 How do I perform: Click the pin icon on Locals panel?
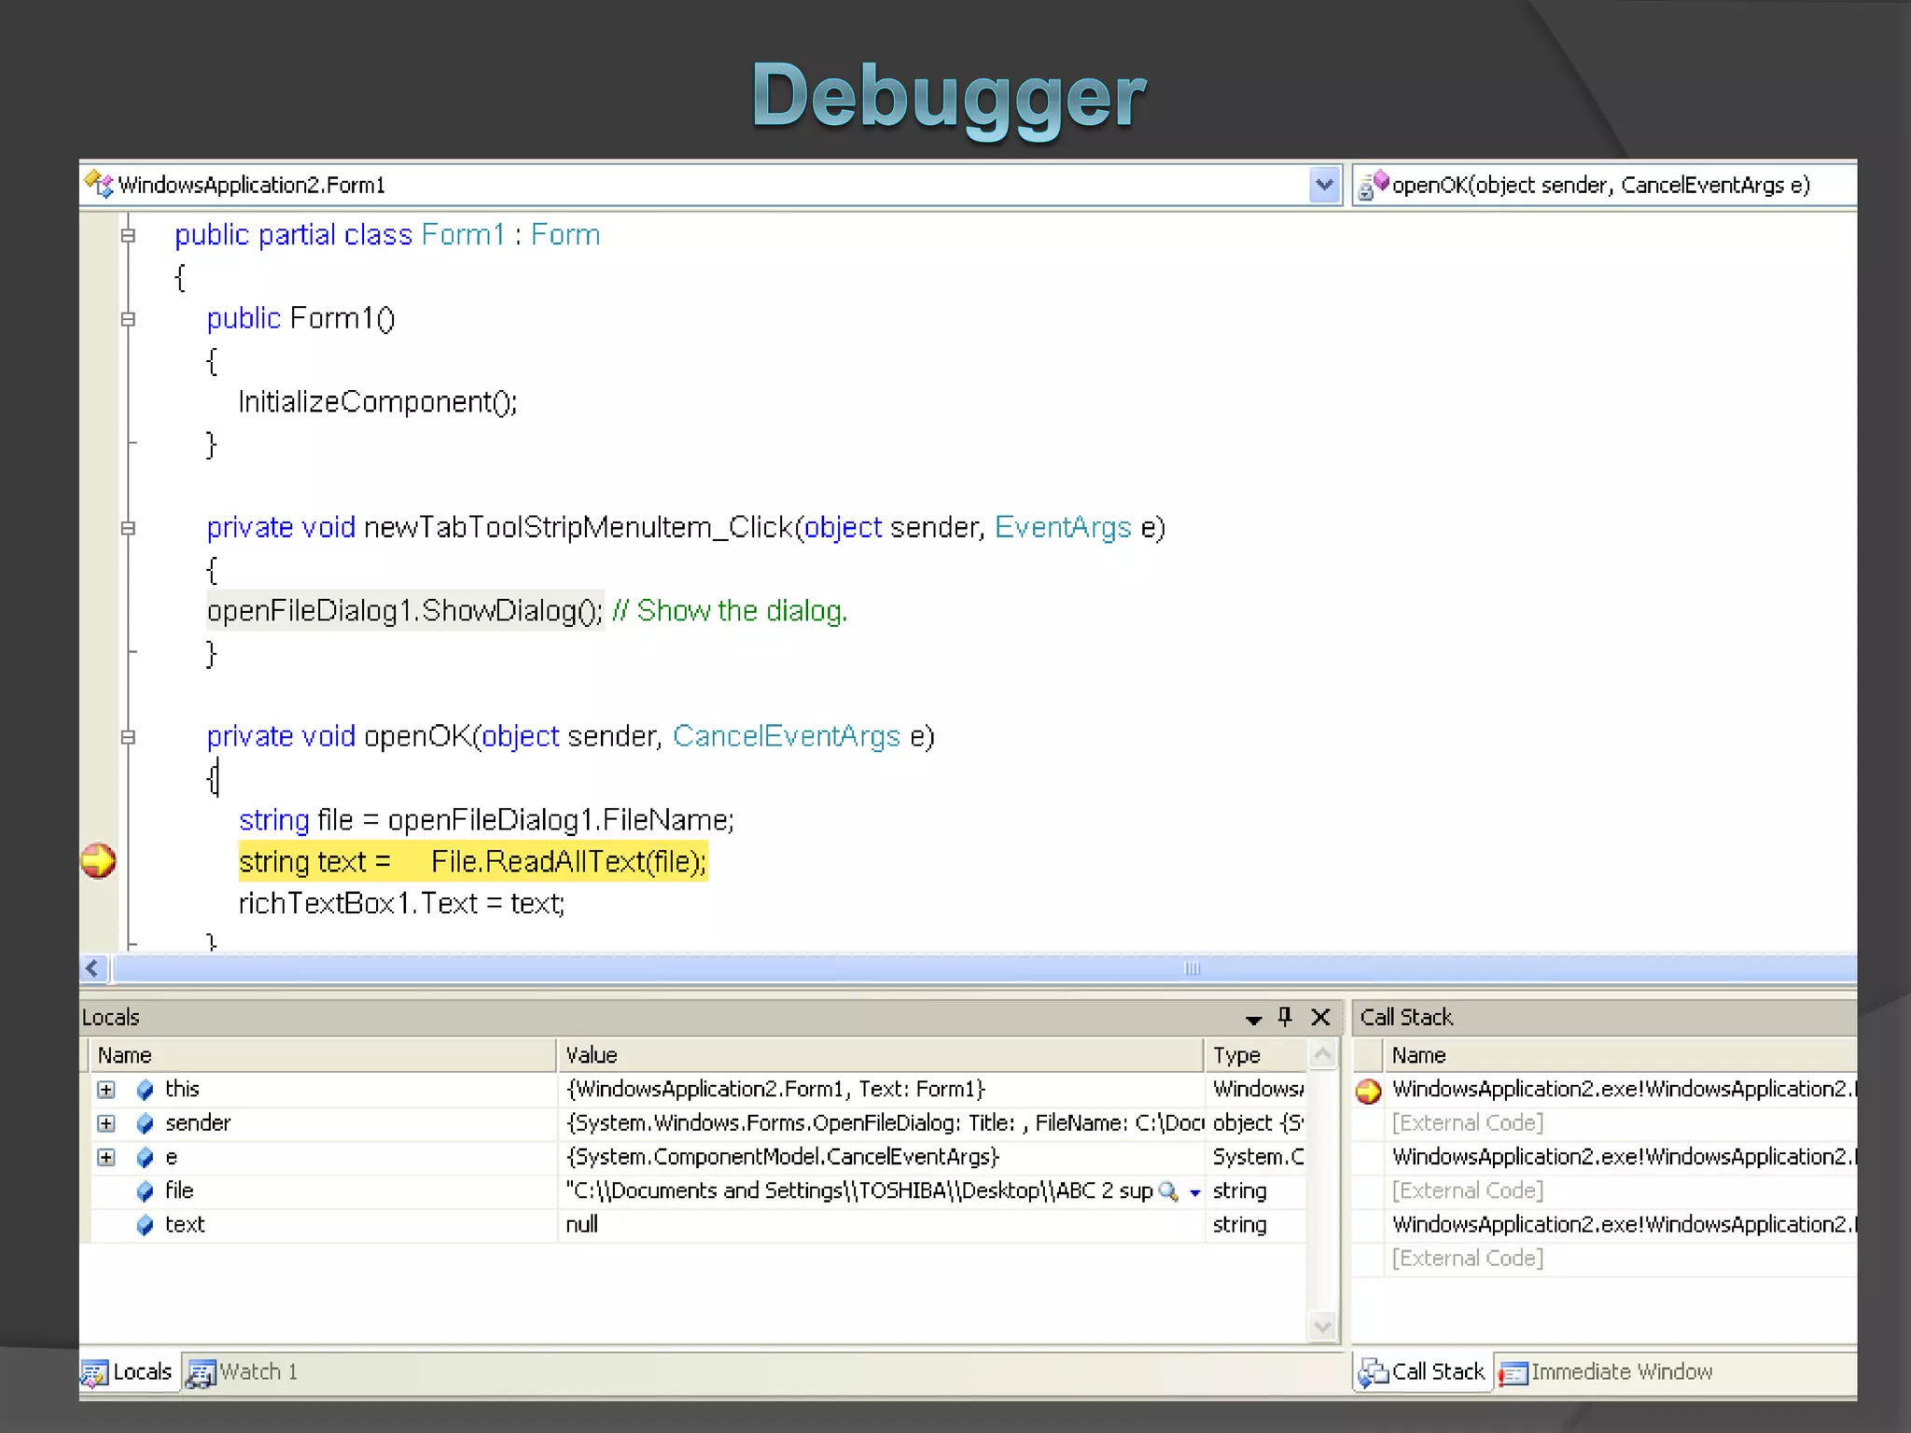1285,1017
